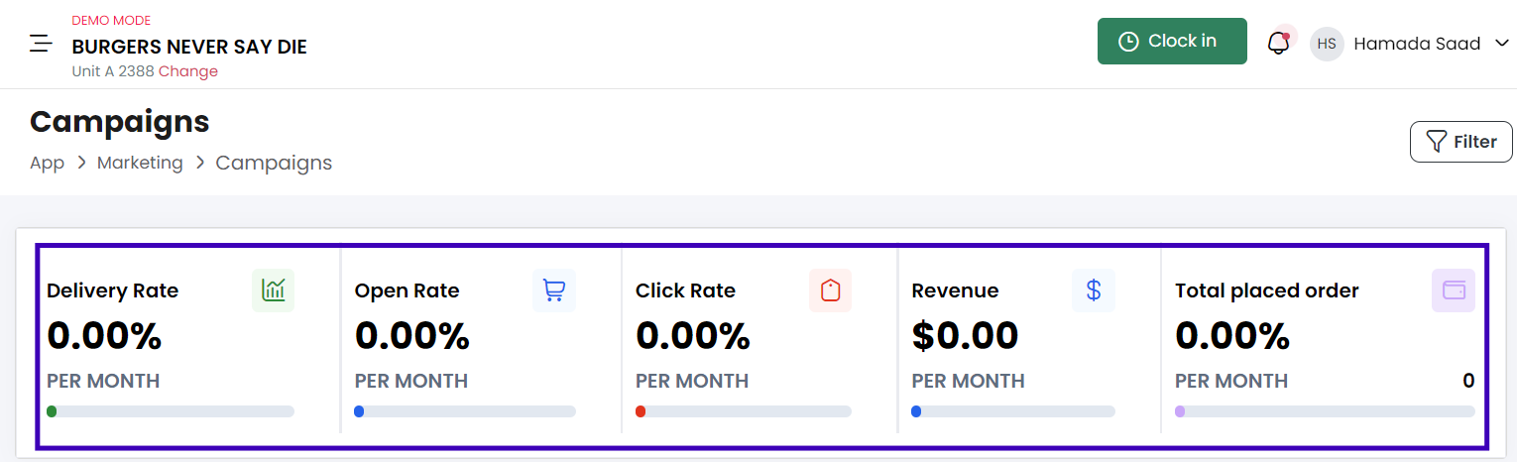This screenshot has height=462, width=1517.
Task: Expand the Hamada Saad user dropdown
Action: point(1501,44)
